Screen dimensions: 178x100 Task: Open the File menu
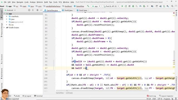pyautogui.click(x=5, y=2)
